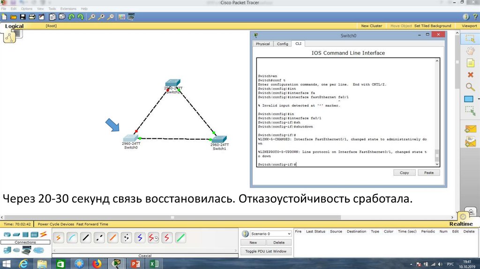The width and height of the screenshot is (480, 269).
Task: Select the blue Coaxial cable
Action: pos(140,238)
